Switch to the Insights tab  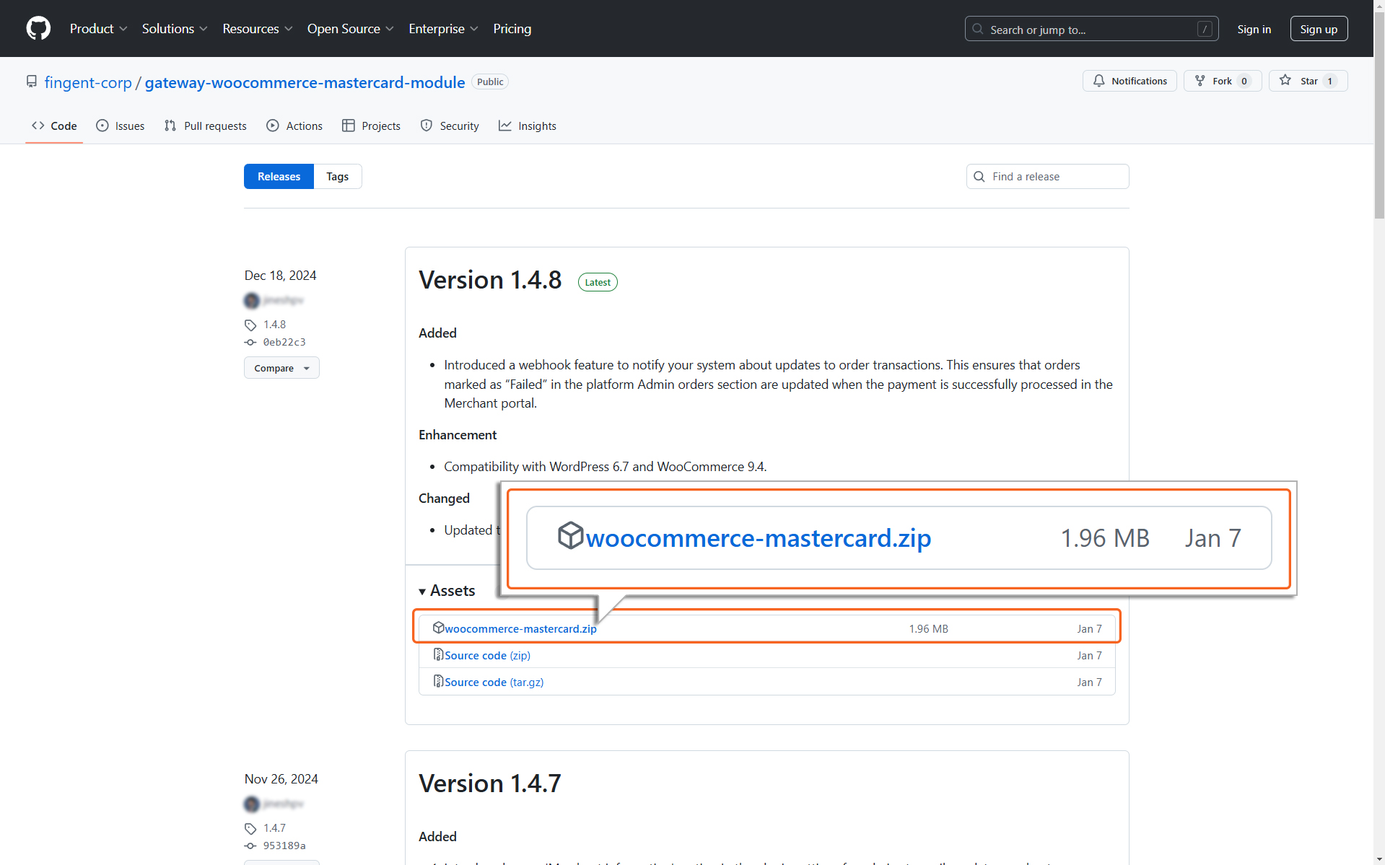coord(528,126)
